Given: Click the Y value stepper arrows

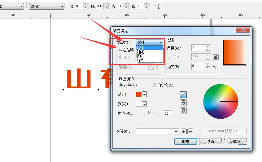Looking at the screenshot, I should tap(126, 6).
